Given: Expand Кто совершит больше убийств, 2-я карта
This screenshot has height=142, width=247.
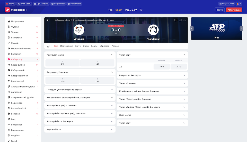Looking at the screenshot, I should pos(80,97).
